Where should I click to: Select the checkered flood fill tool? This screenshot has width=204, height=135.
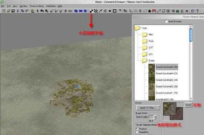96,11
